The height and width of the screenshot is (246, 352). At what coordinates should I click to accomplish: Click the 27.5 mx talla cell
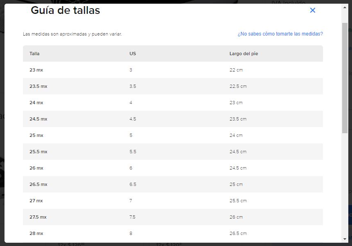click(x=38, y=217)
